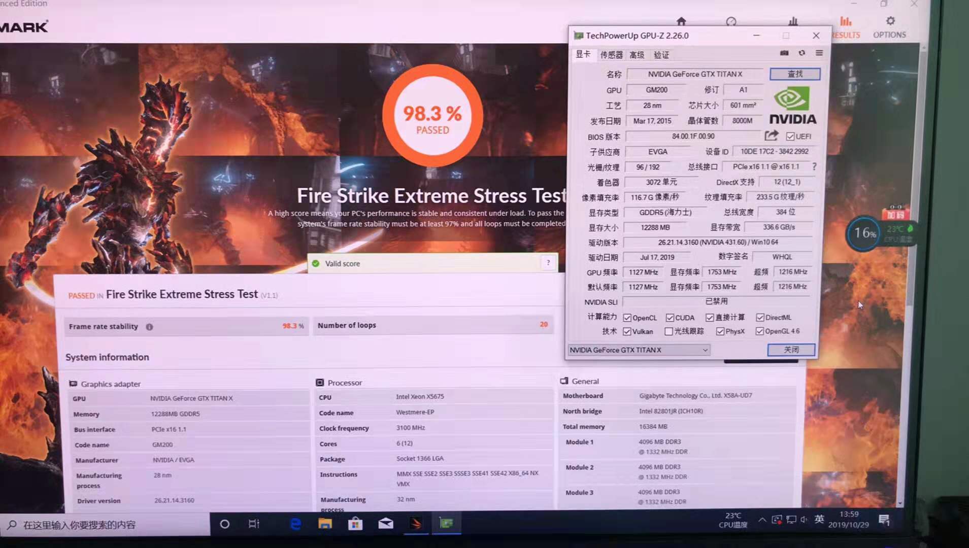This screenshot has height=548, width=969.
Task: Select the 显卡 tab in GPU-Z
Action: (x=583, y=54)
